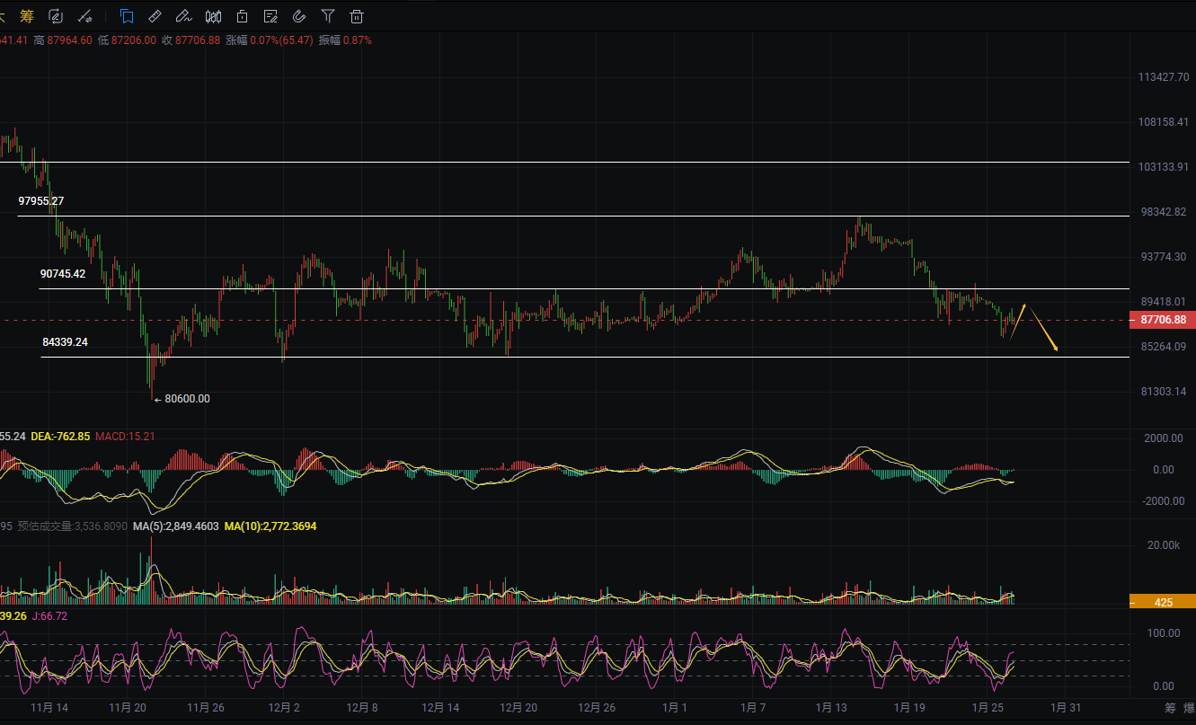1196x725 pixels.
Task: Click the line-with-arrow drawing icon
Action: [85, 15]
